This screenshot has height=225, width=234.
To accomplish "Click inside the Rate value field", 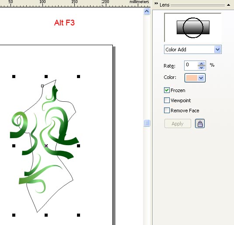I will (x=191, y=65).
